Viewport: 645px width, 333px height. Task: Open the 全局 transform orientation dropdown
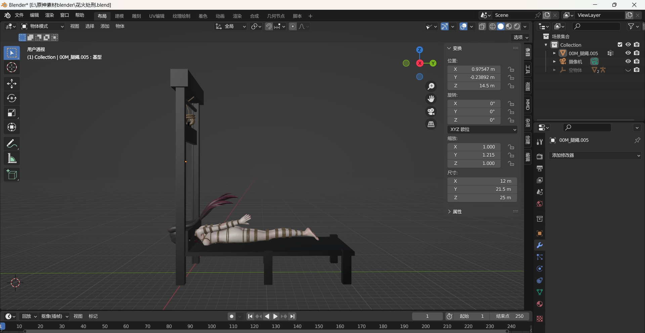coord(231,27)
